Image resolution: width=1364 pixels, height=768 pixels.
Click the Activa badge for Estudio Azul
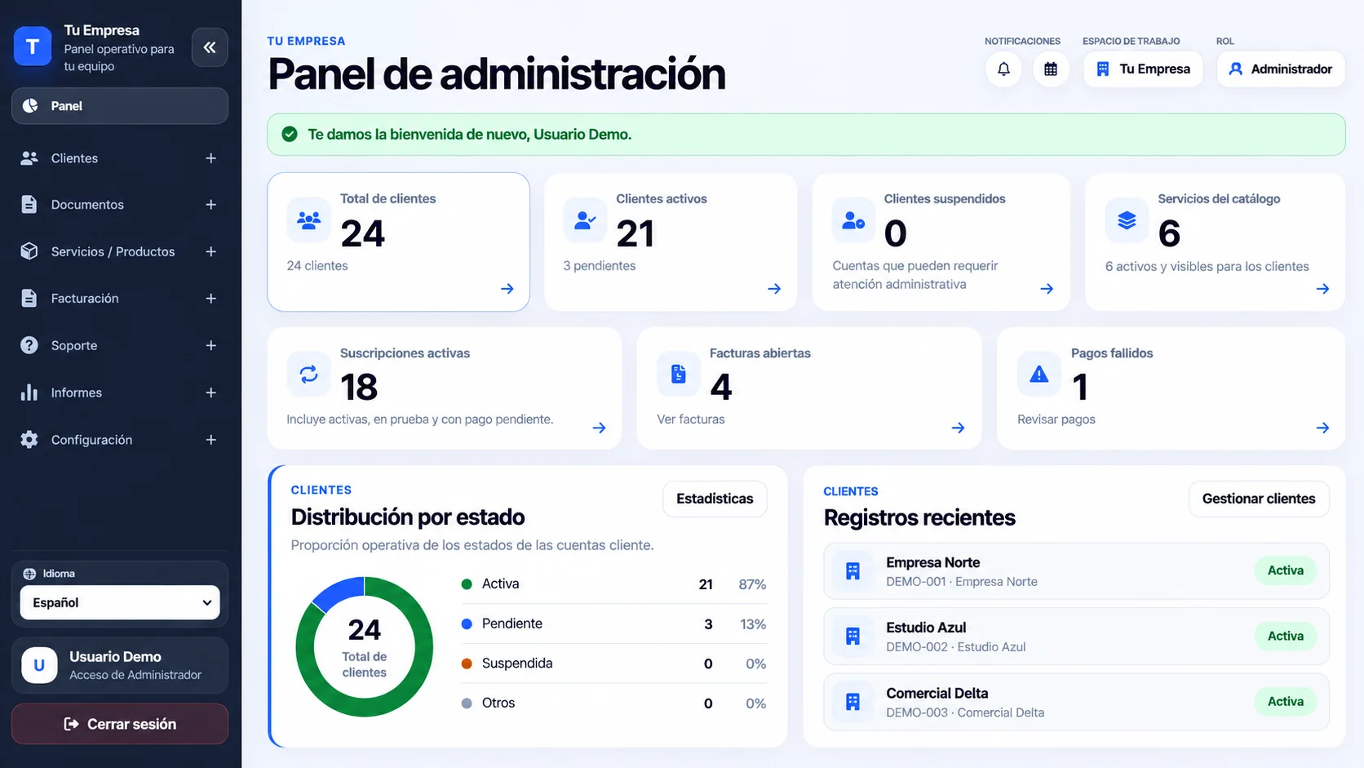1286,637
